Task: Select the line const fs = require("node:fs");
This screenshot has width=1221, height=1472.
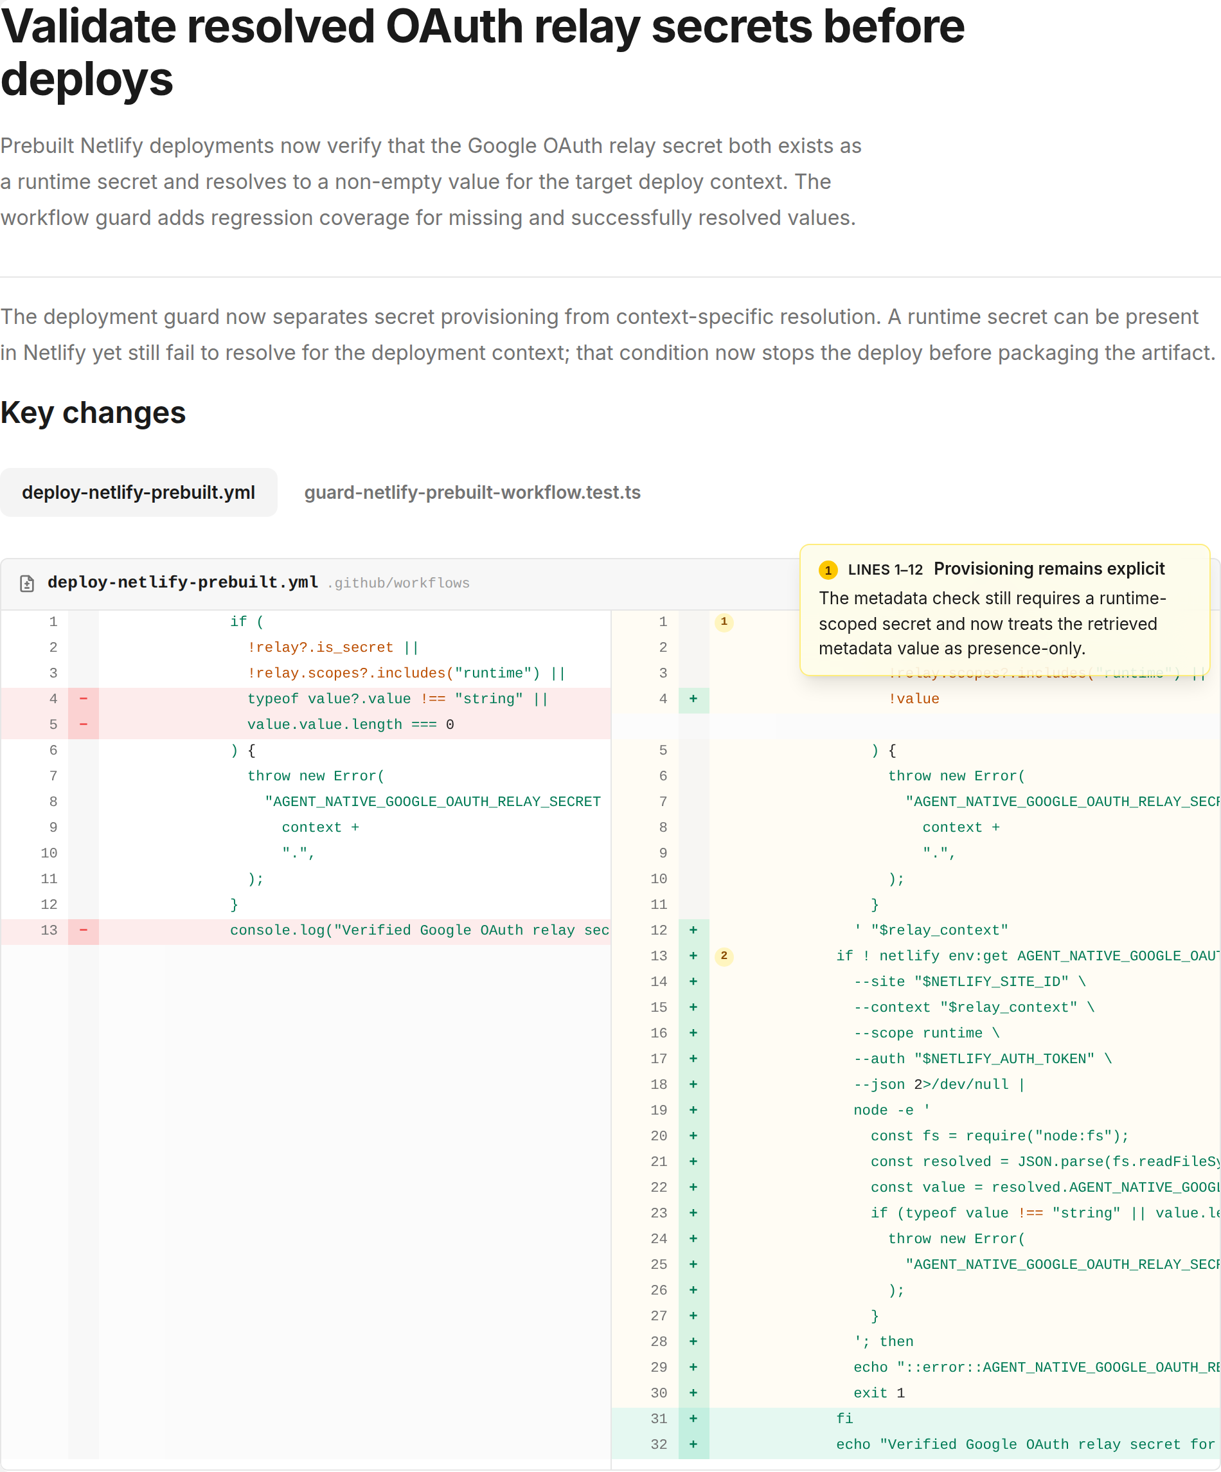Action: (x=916, y=1136)
